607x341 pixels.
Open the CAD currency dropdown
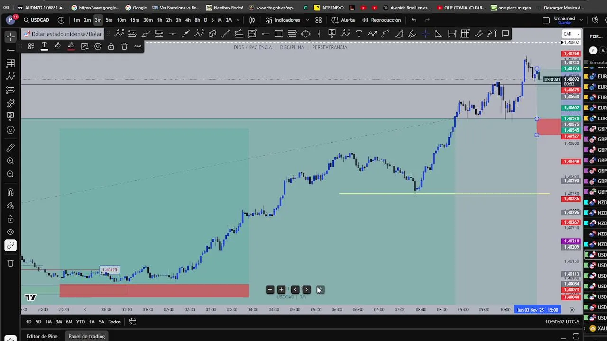point(571,34)
